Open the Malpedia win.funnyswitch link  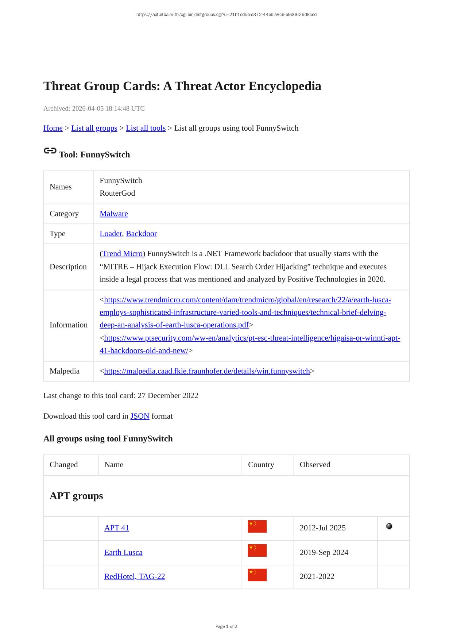point(207,371)
